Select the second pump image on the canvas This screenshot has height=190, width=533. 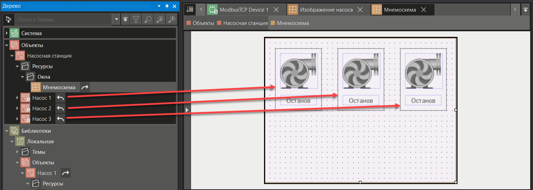[361, 71]
